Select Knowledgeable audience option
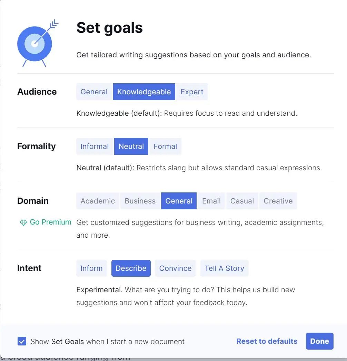This screenshot has height=361, width=347. [144, 92]
